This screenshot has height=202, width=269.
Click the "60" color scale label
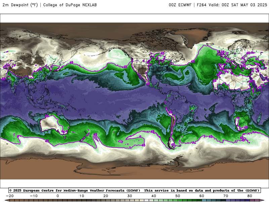pyautogui.click(x=202, y=196)
